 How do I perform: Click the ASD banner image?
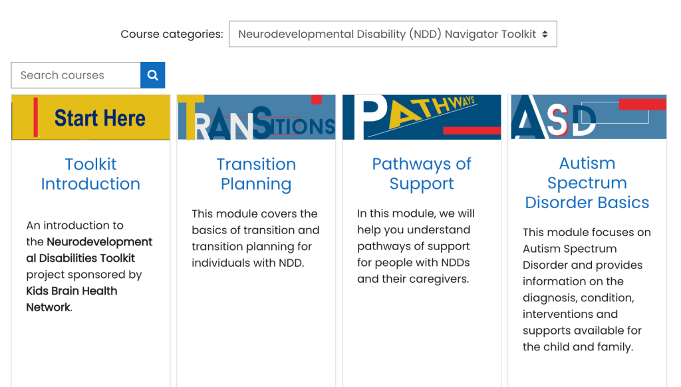coord(587,118)
